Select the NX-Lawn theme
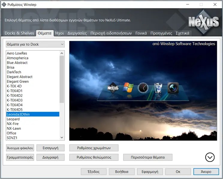 tap(33, 129)
